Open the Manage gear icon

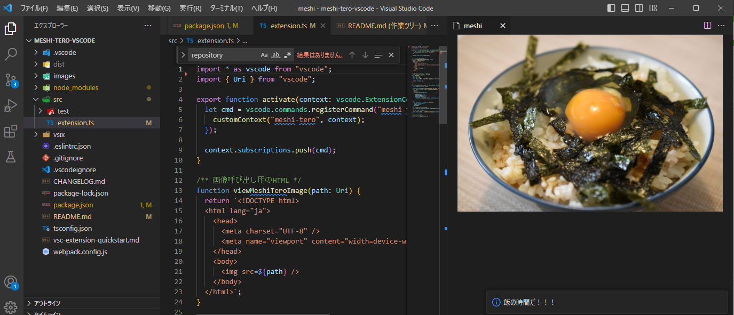pos(11,308)
